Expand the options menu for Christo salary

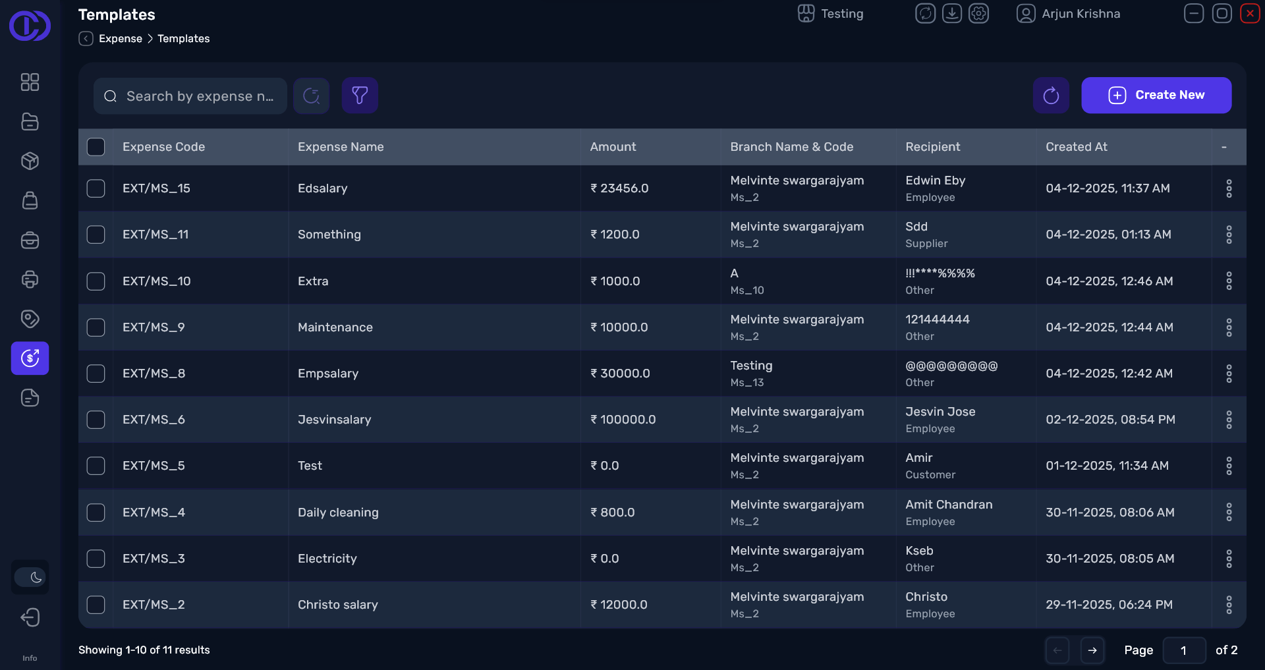(1229, 605)
